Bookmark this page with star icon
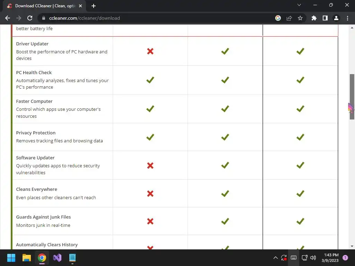This screenshot has width=355, height=266. pos(300,18)
